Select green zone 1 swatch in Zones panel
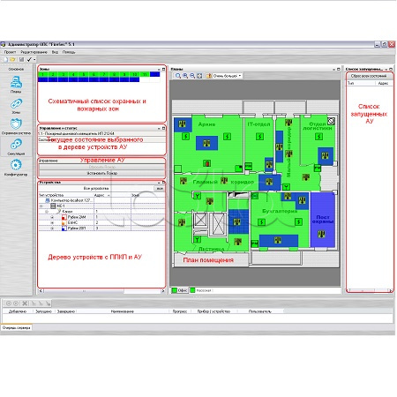Screen dimensions: 397x397 tap(43, 74)
